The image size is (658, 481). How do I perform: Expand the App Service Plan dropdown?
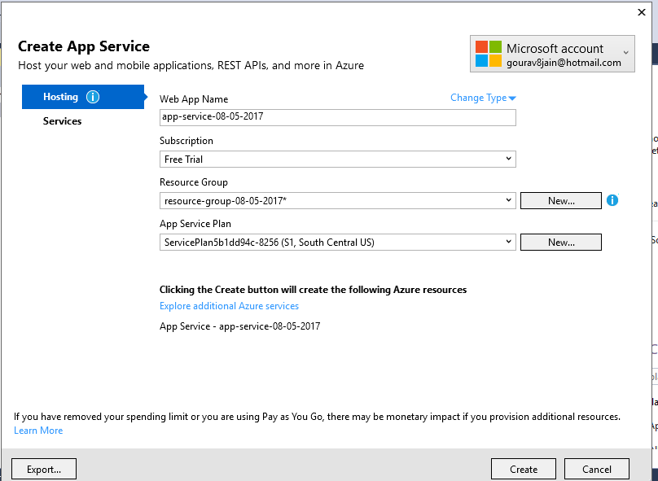click(x=508, y=242)
